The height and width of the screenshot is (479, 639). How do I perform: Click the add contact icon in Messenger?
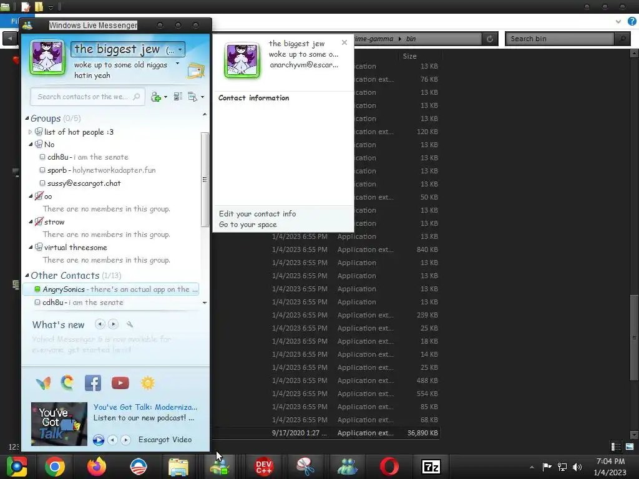click(x=155, y=97)
